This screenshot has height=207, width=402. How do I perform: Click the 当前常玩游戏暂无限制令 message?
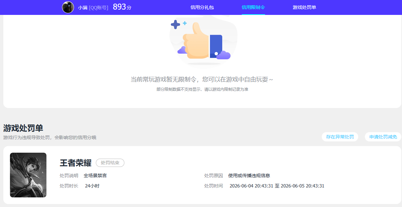click(202, 79)
